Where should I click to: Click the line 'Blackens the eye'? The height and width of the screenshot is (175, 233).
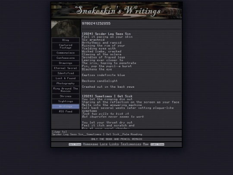click(x=97, y=69)
